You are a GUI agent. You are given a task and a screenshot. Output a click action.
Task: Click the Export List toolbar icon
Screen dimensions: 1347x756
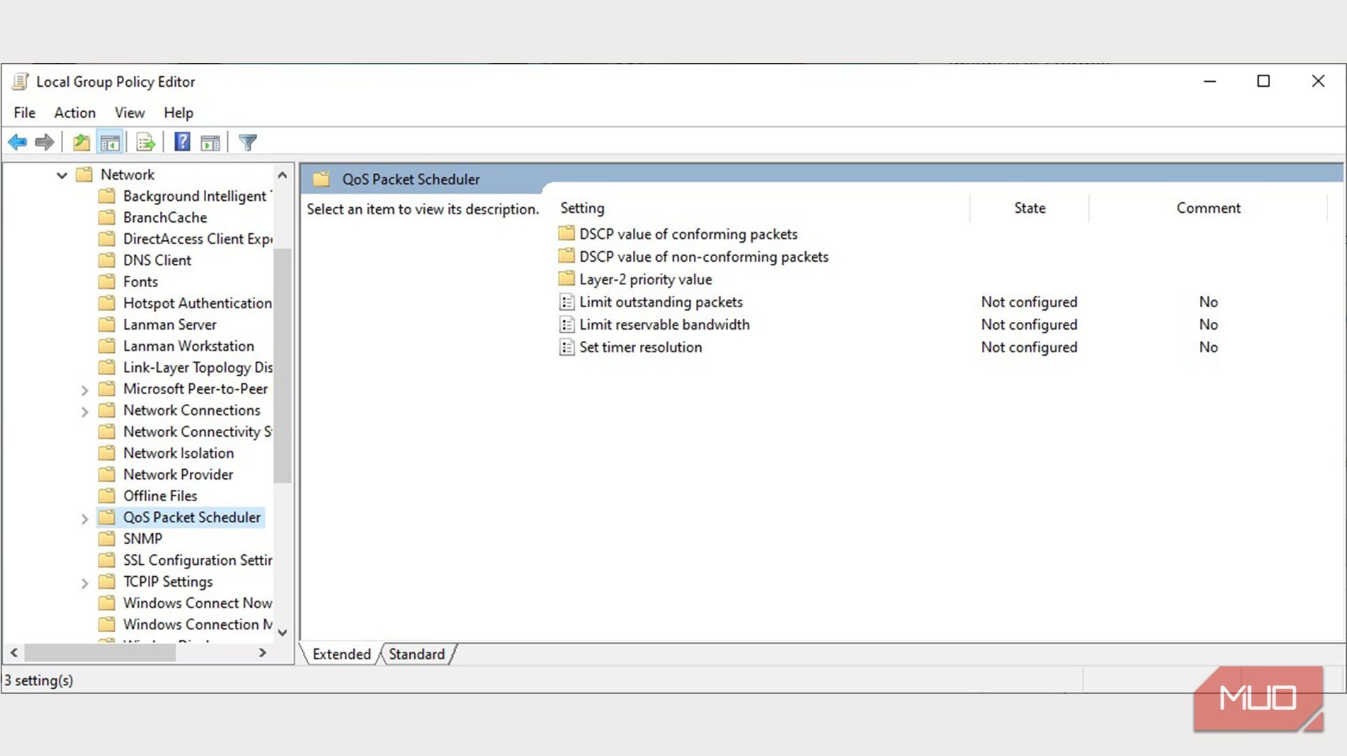pyautogui.click(x=146, y=143)
